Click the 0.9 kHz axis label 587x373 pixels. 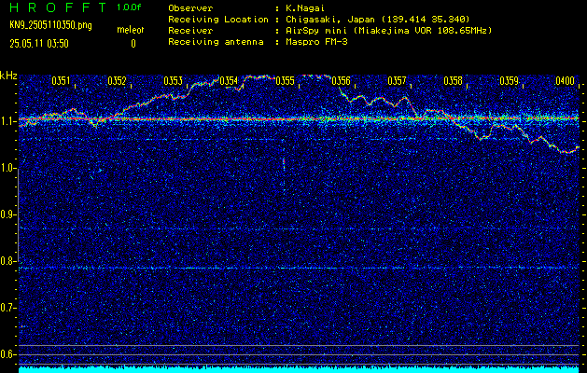(7, 214)
